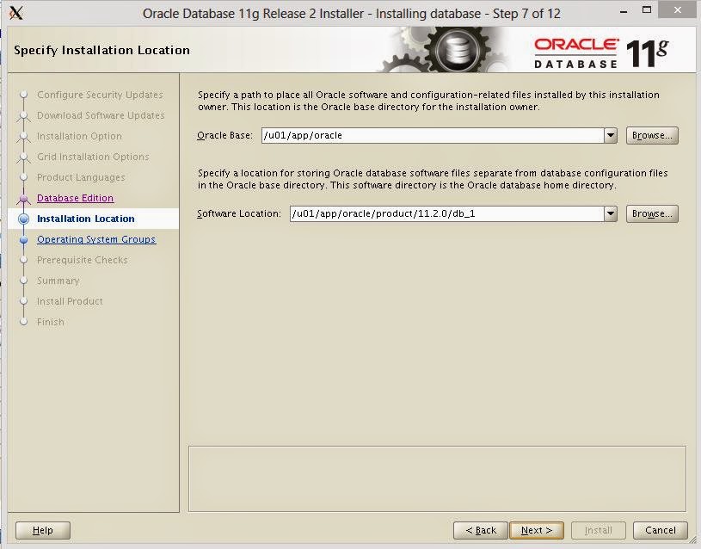The width and height of the screenshot is (701, 549).
Task: Click the Summary step
Action: tap(58, 281)
